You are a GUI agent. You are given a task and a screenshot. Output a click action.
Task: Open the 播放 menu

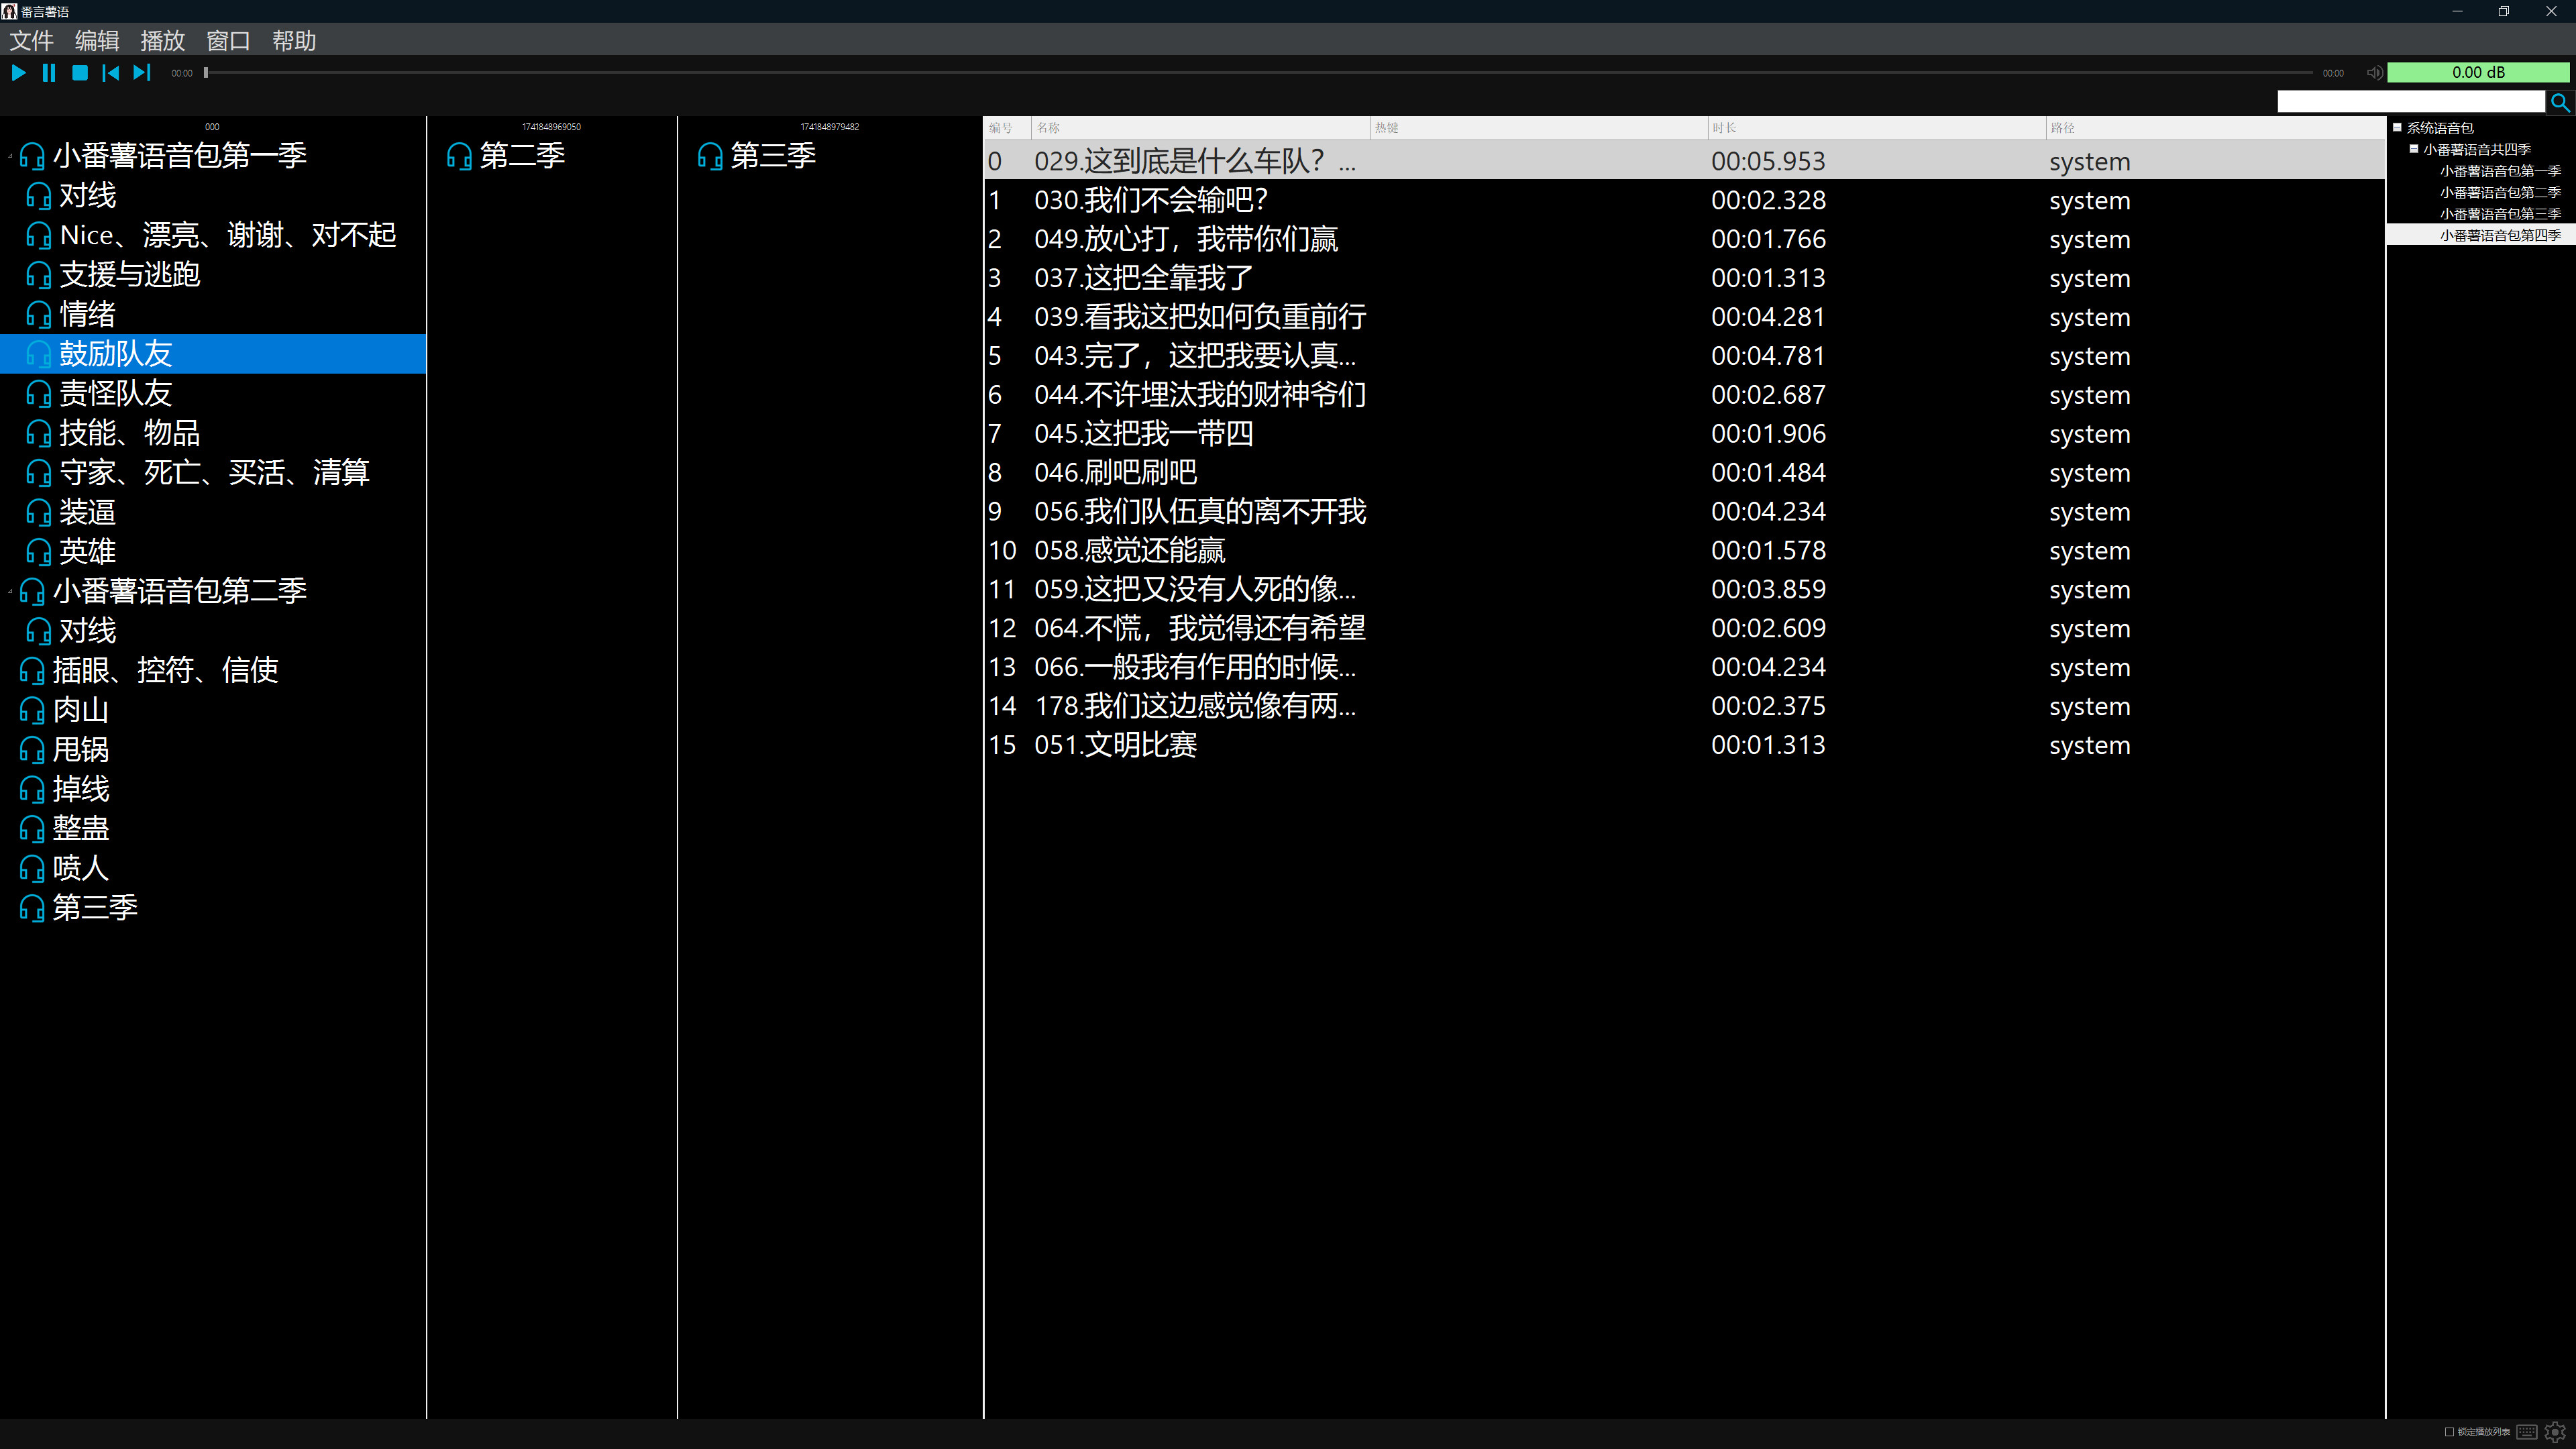(162, 41)
